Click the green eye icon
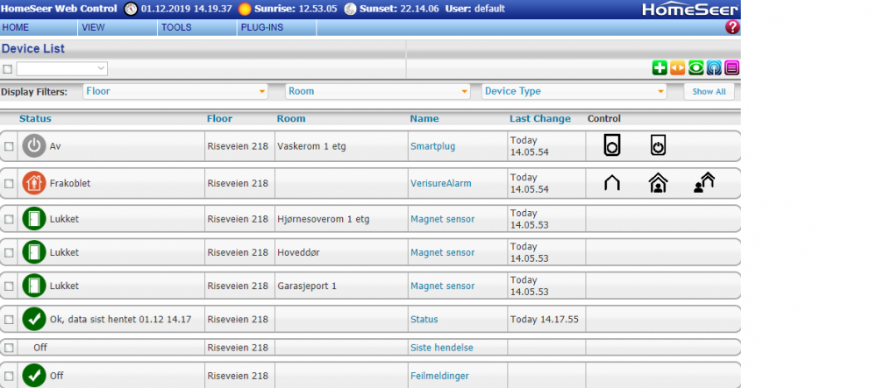Screen dimensions: 877x388 [x=695, y=68]
